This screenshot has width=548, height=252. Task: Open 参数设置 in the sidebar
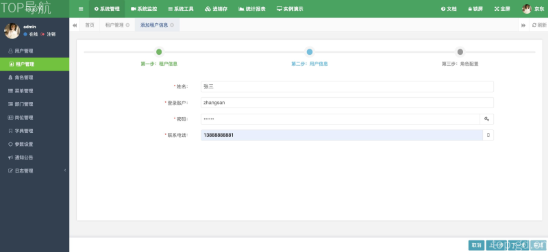coord(35,144)
